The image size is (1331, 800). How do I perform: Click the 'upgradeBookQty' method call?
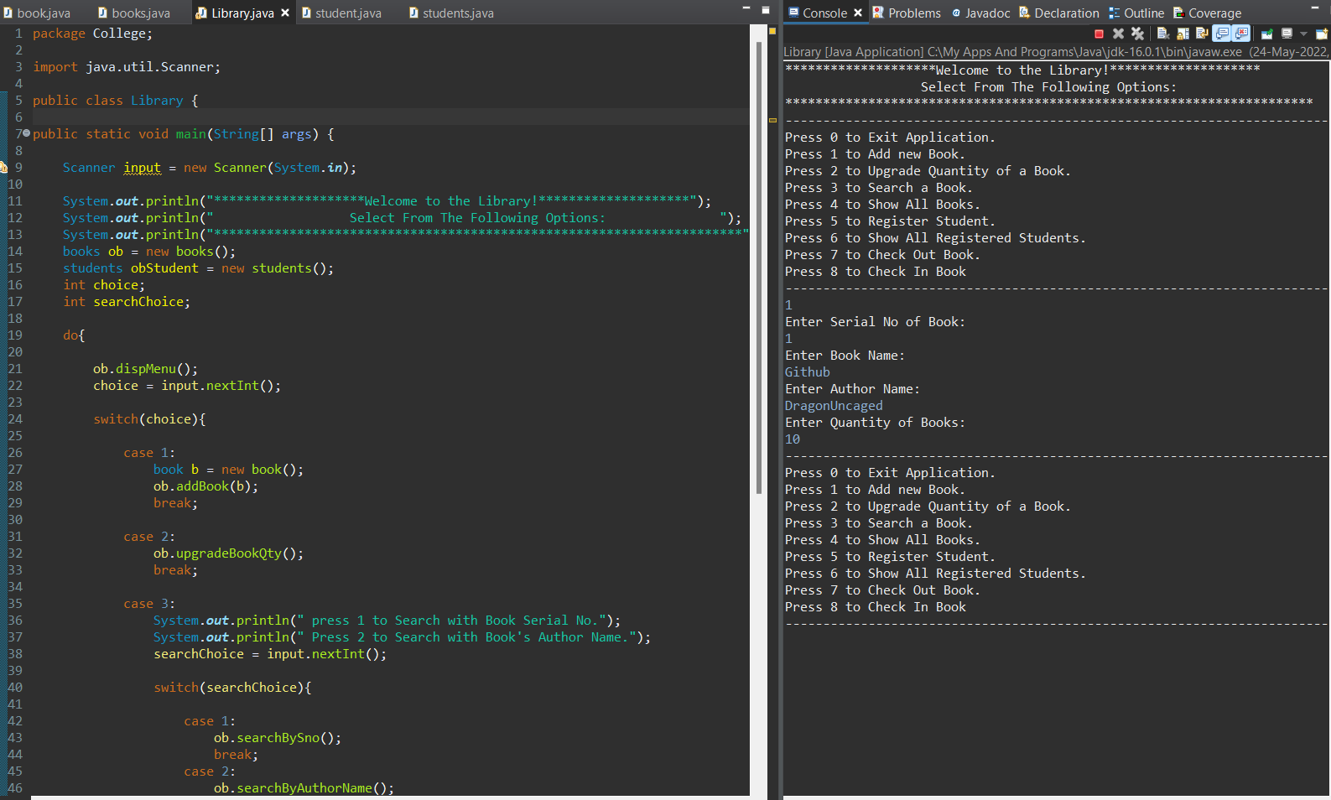tap(229, 553)
